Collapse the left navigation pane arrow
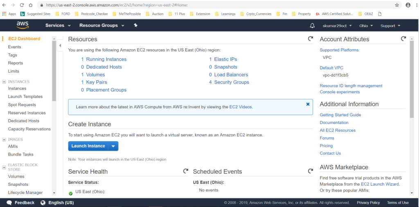419x207 pixels. [x=60, y=46]
